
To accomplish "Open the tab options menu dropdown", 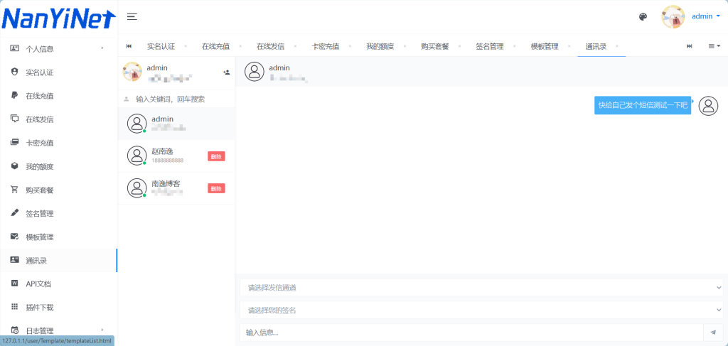I will [714, 46].
